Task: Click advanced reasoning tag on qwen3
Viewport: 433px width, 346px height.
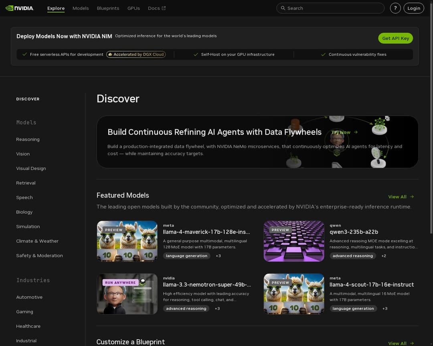Action: pyautogui.click(x=353, y=256)
